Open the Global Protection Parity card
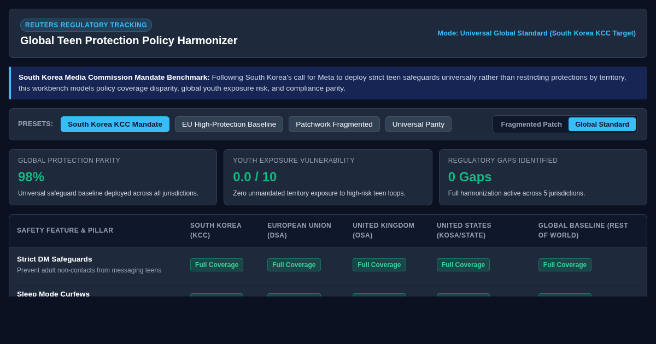Screen dimensions: 656x344 tap(113, 177)
